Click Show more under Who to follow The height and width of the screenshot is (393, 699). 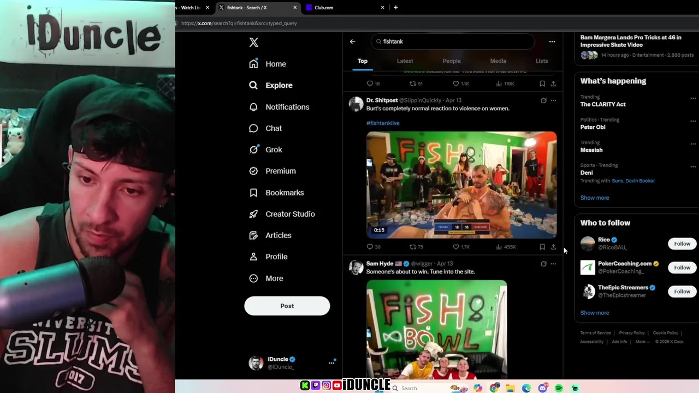coord(595,313)
